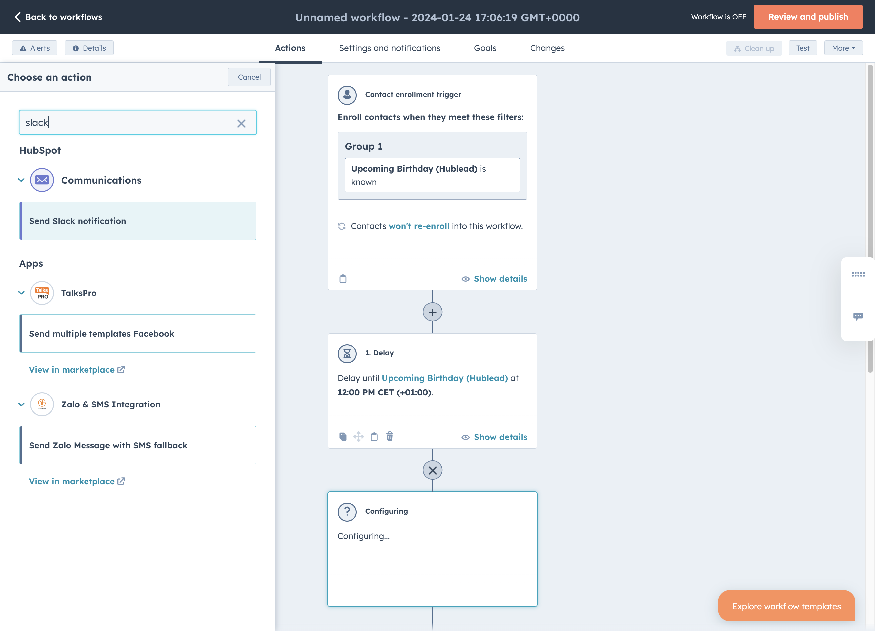
Task: Add an action with the plus button
Action: [x=432, y=312]
